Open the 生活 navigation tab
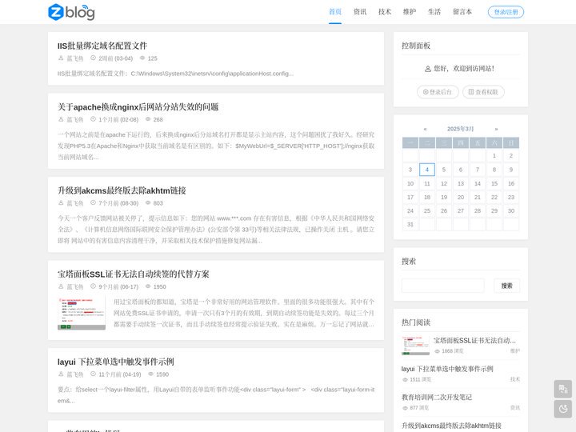Screen dimensions: 576x432 point(434,12)
